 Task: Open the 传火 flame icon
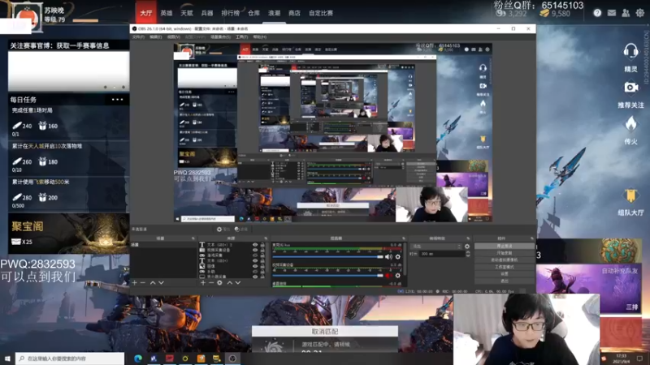pyautogui.click(x=630, y=124)
